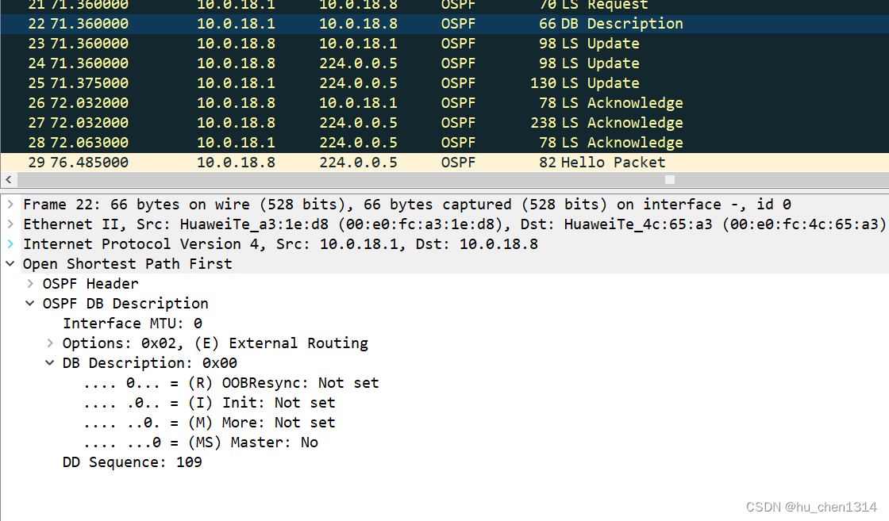Expand the Internet Protocol Version 4 section
Screen dimensions: 889x521
10,243
